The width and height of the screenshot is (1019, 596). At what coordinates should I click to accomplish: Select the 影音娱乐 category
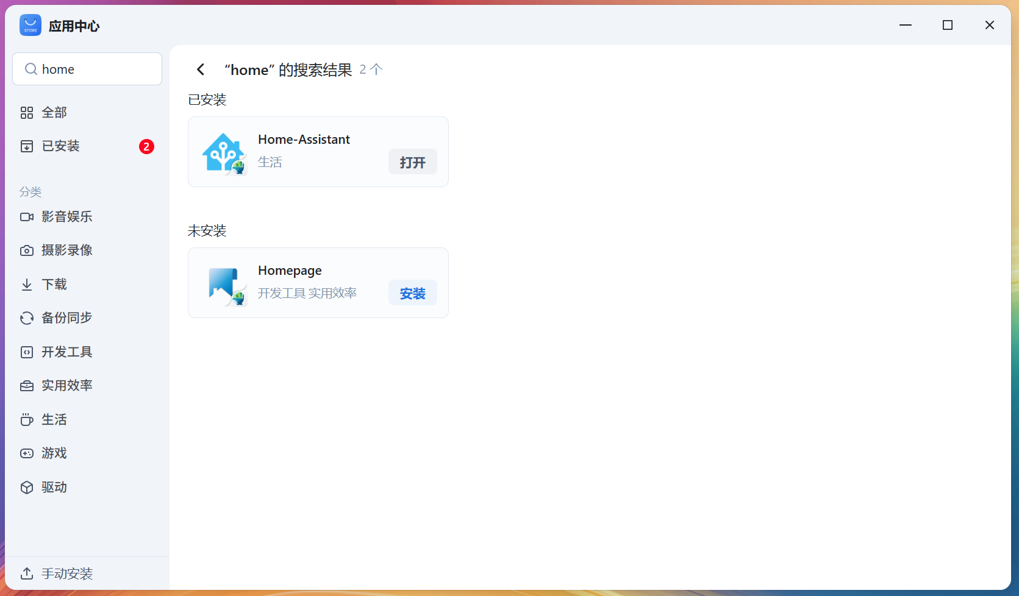pos(66,217)
